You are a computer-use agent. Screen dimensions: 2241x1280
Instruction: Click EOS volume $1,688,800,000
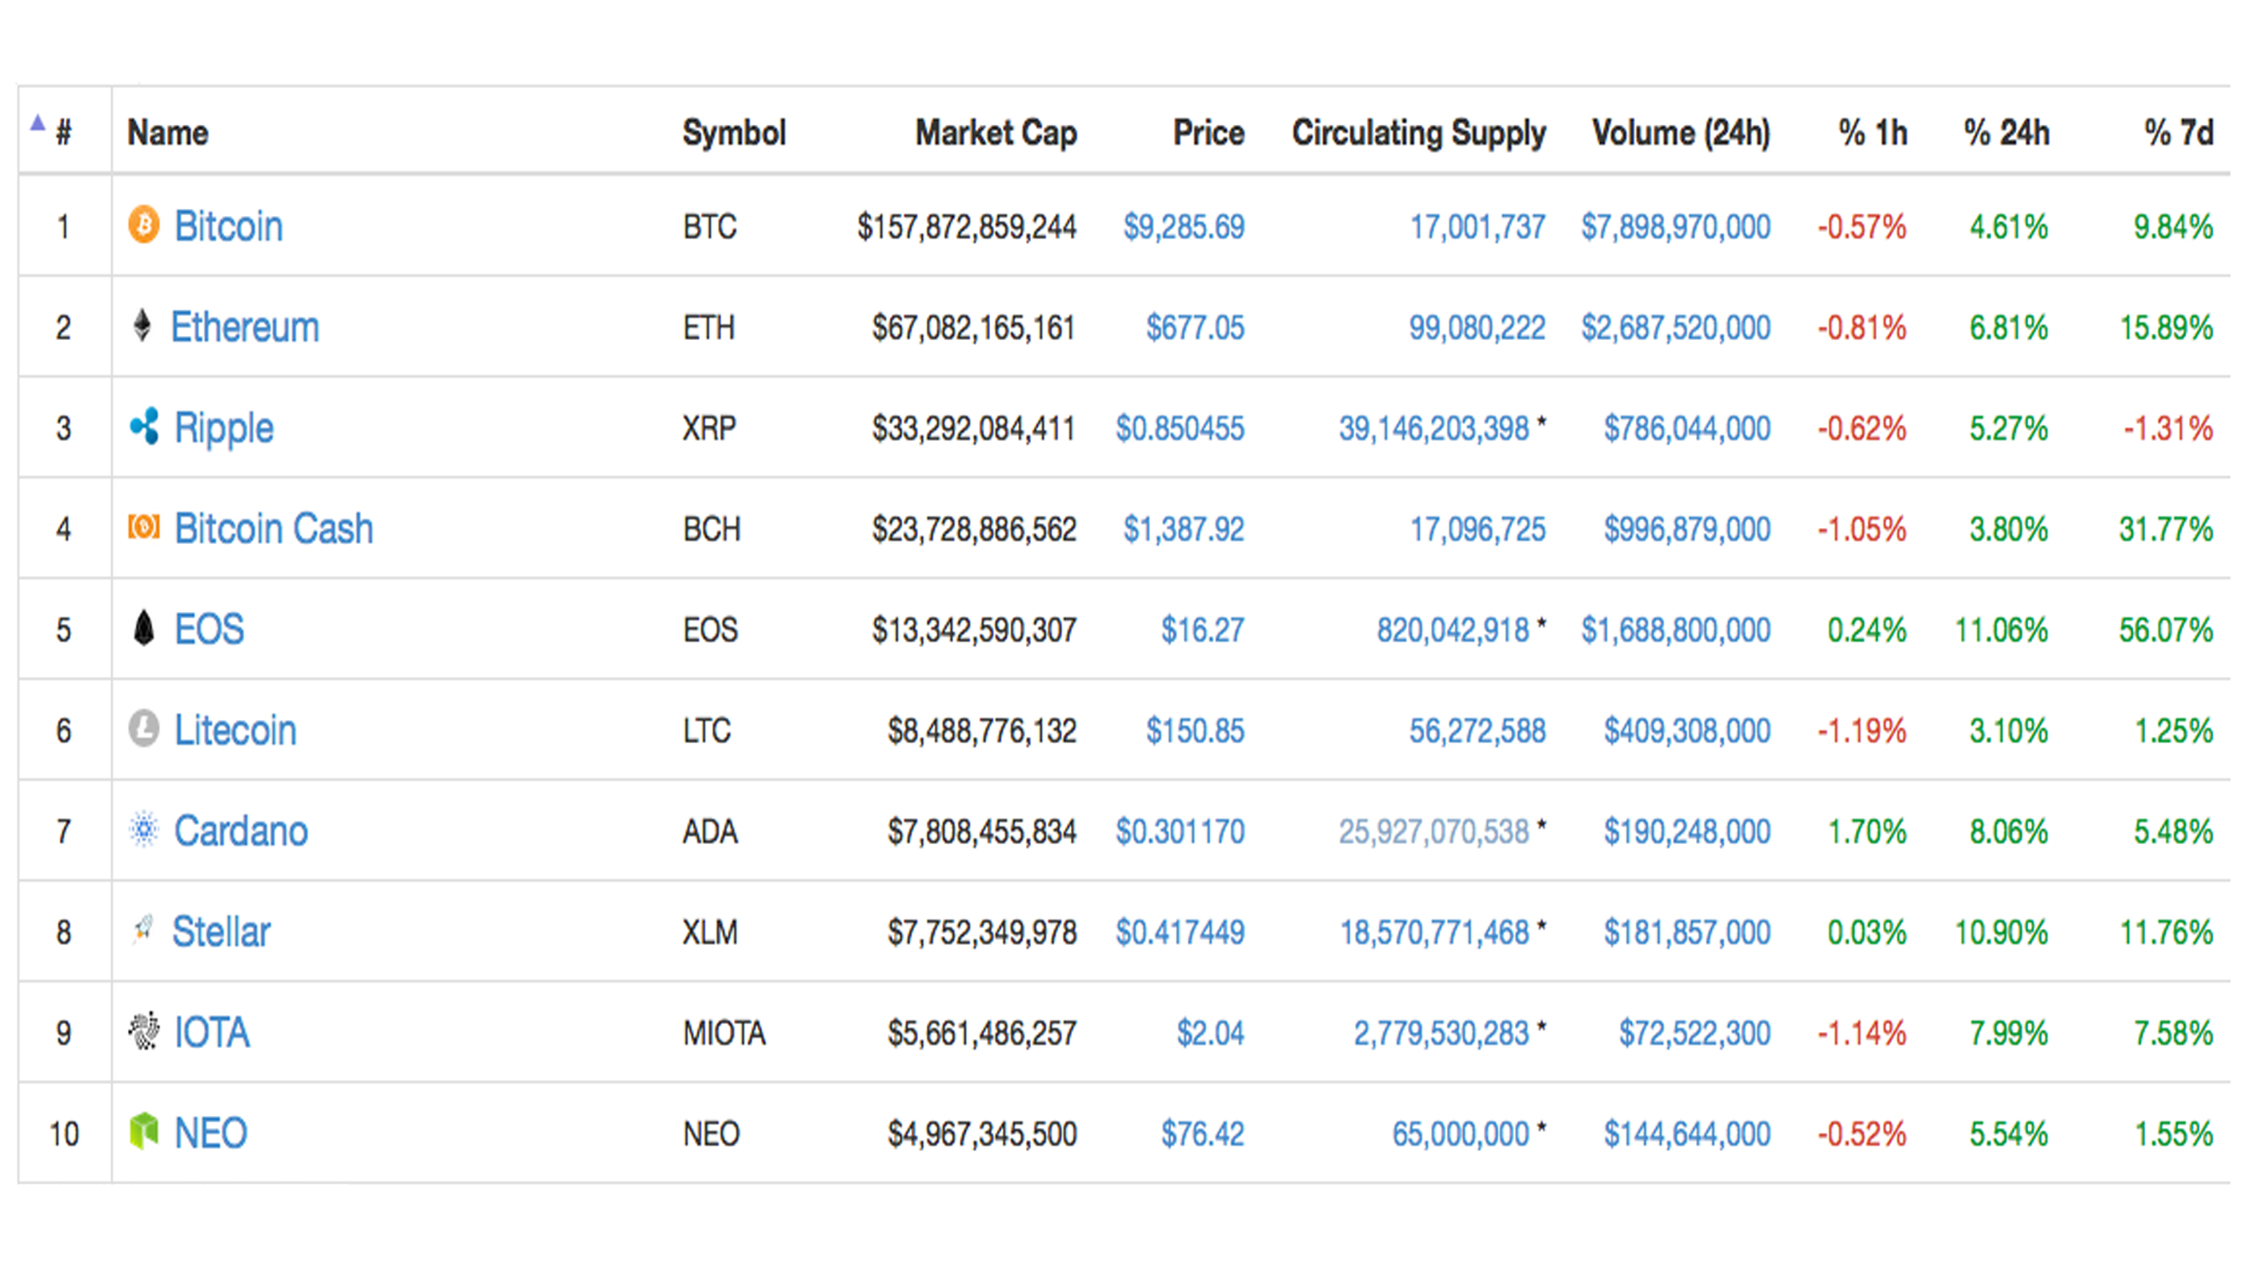point(1675,630)
